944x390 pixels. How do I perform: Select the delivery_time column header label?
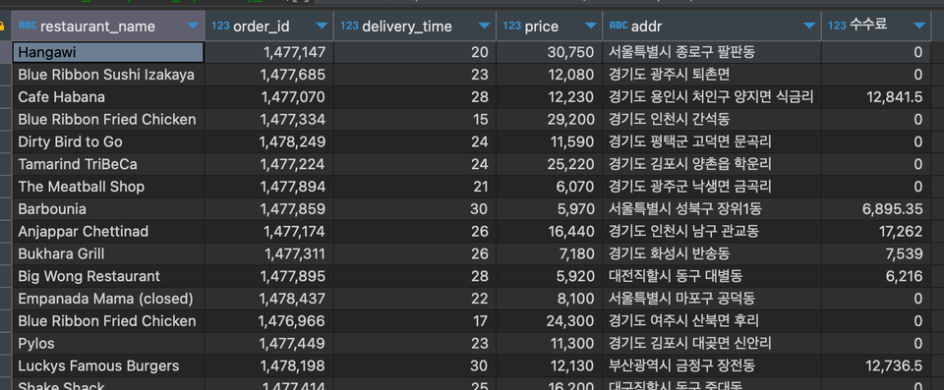pos(407,27)
